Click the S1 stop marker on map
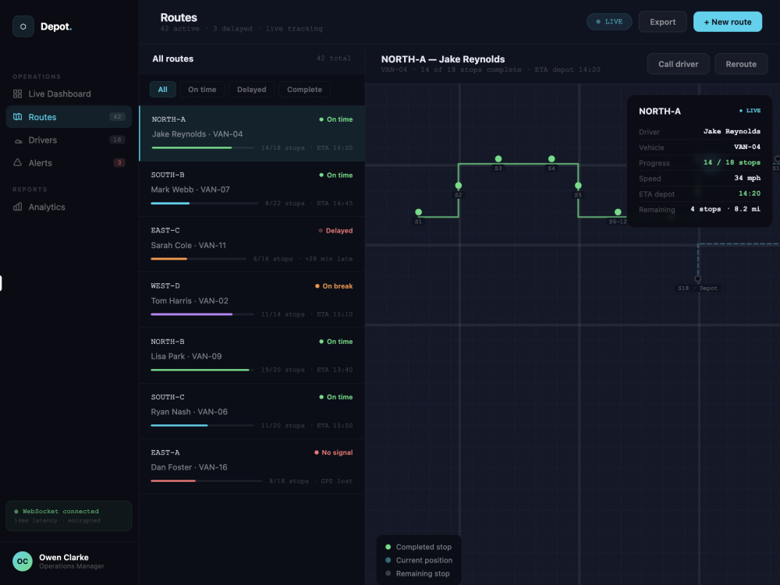Viewport: 780px width, 585px height. point(418,212)
